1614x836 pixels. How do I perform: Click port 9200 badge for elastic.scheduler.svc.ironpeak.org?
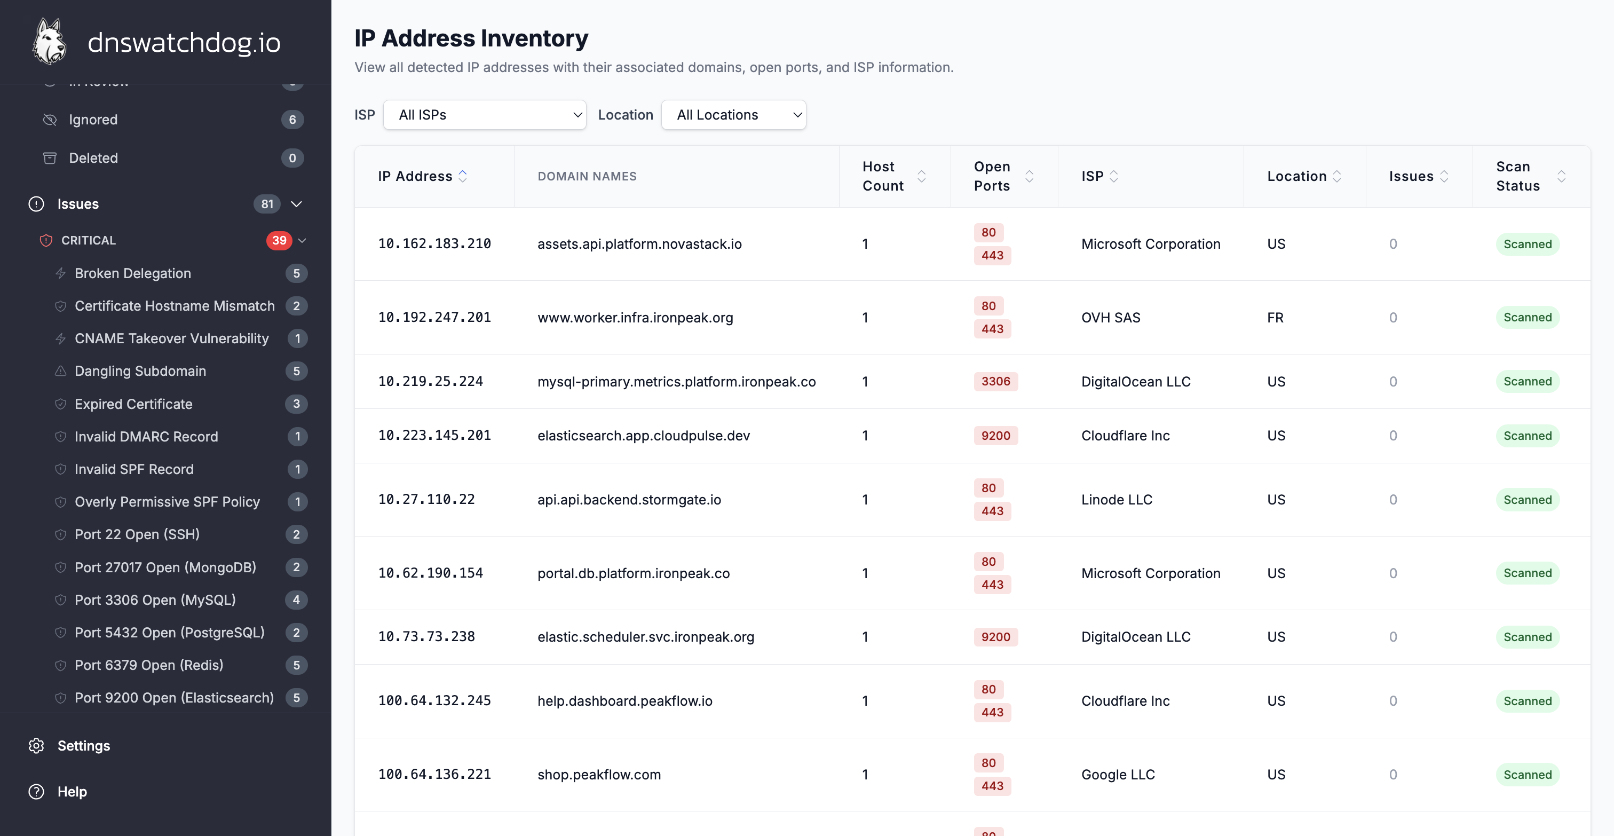click(995, 636)
